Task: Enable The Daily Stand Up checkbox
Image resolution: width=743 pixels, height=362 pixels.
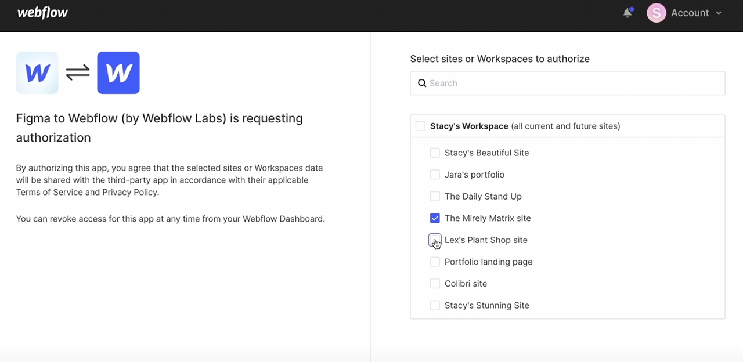Action: [x=435, y=196]
